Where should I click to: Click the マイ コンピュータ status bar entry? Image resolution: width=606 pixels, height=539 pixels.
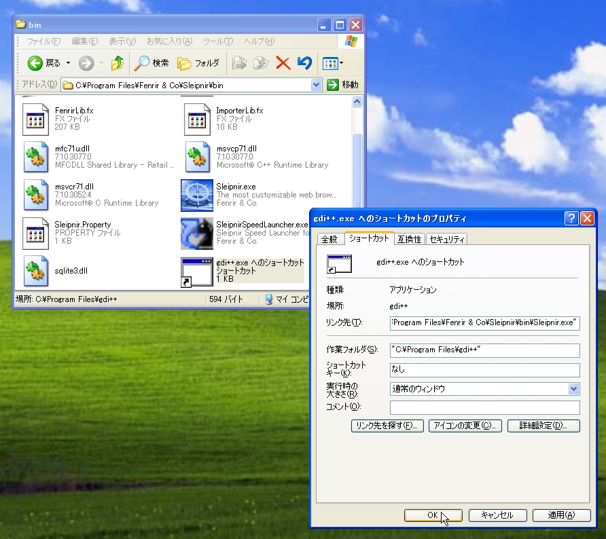(287, 299)
